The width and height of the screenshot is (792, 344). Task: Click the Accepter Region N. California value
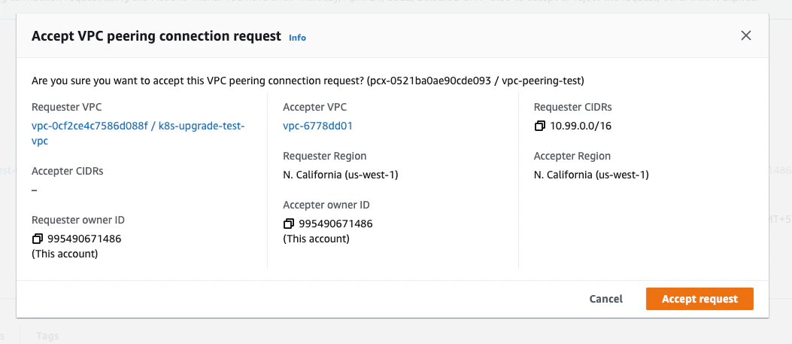591,175
